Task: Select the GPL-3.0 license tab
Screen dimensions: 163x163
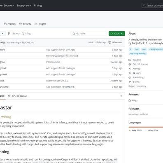Action: pos(17,96)
